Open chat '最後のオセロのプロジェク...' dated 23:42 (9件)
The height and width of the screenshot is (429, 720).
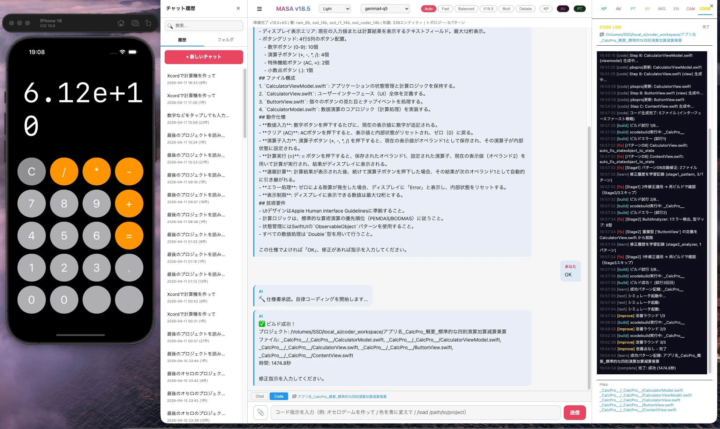pos(204,377)
